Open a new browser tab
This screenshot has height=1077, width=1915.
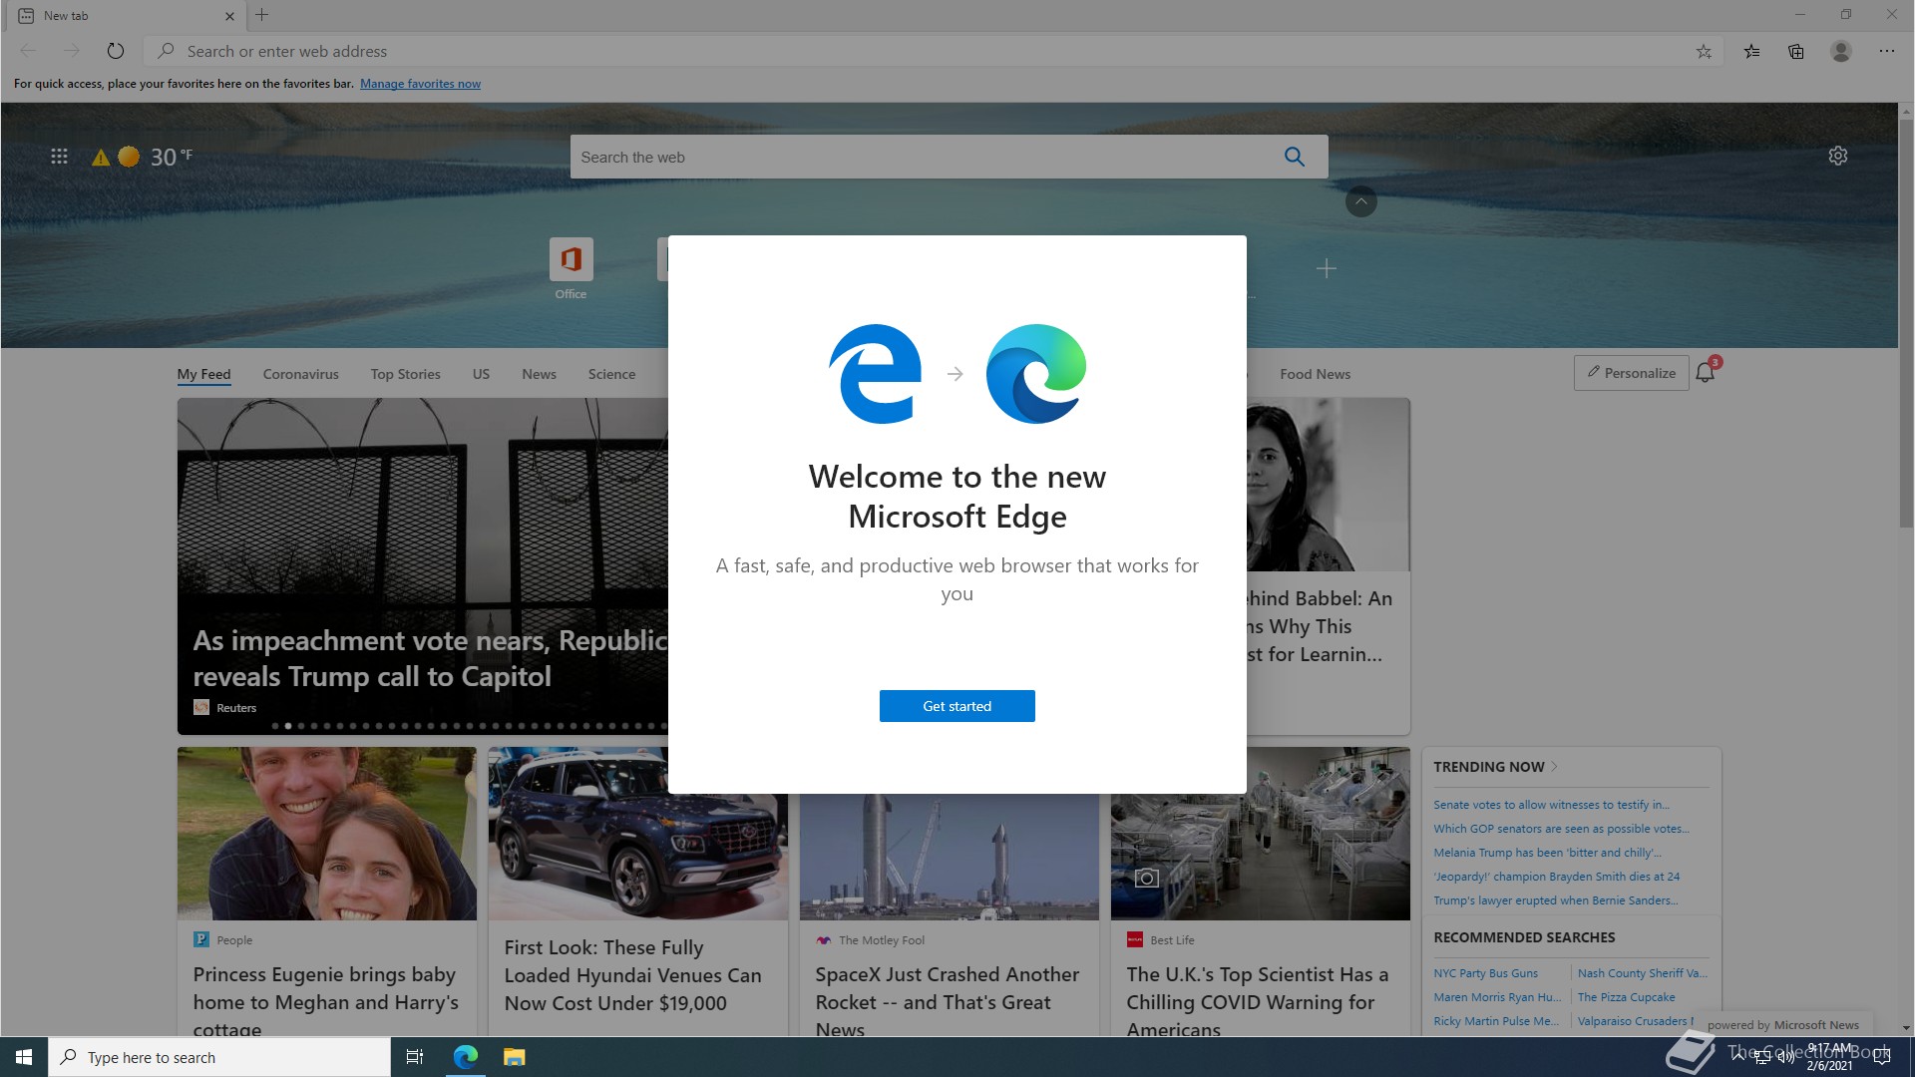[x=262, y=15]
